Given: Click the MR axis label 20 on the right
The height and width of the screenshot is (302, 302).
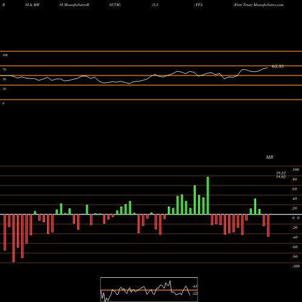Looking at the screenshot, I should click(x=295, y=208).
